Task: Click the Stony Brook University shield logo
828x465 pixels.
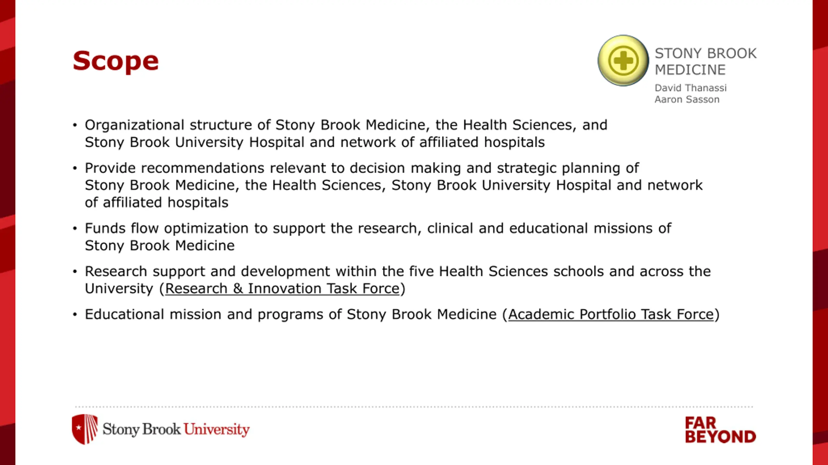Action: (x=85, y=429)
